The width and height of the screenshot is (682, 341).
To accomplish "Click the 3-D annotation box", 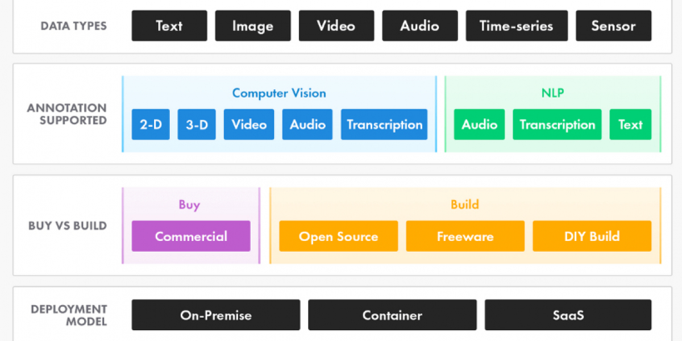I will [197, 124].
